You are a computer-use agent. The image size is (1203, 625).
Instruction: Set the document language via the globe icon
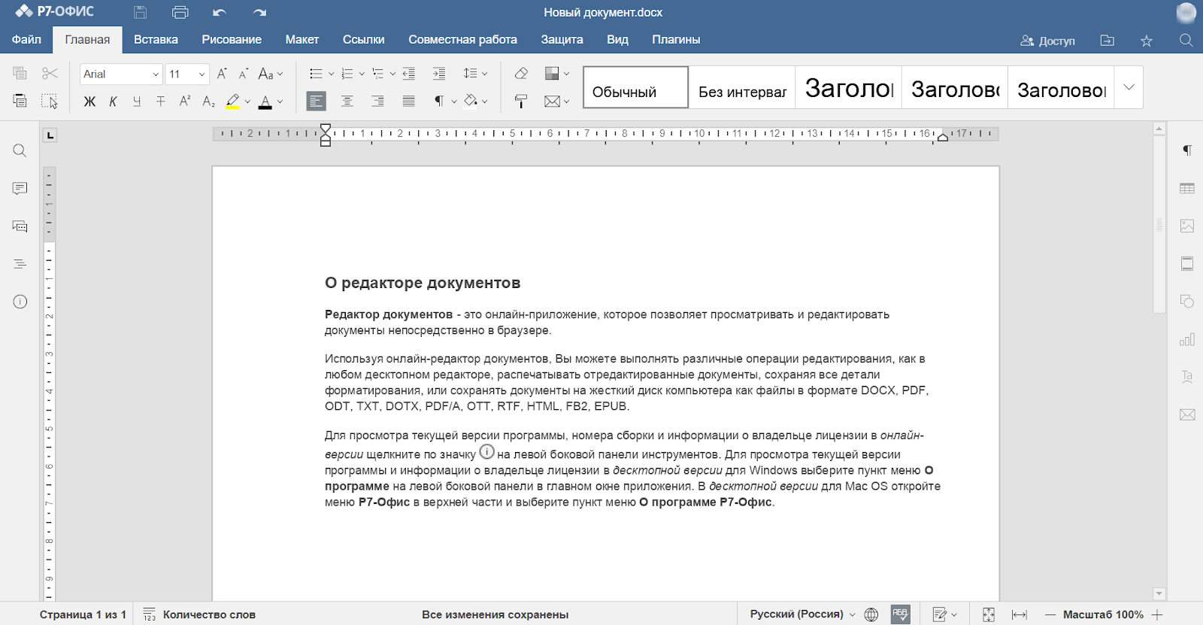871,614
